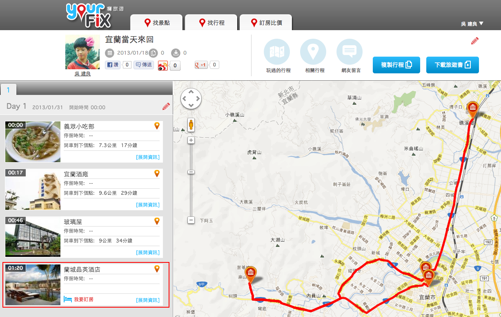Expand info for 玻璃屋 via 展開資訊
501x317 pixels.
click(148, 253)
